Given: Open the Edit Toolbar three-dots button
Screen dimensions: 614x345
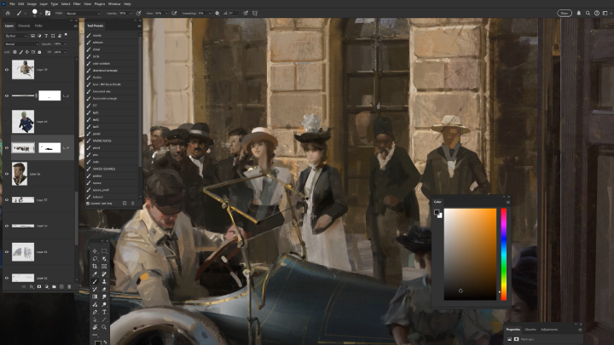Looking at the screenshot, I should (x=95, y=335).
